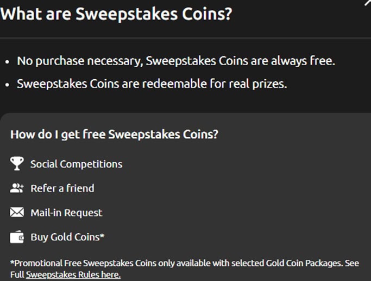Select the Refer a friend label

(62, 188)
